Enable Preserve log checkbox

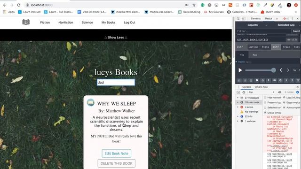[x=265, y=102]
